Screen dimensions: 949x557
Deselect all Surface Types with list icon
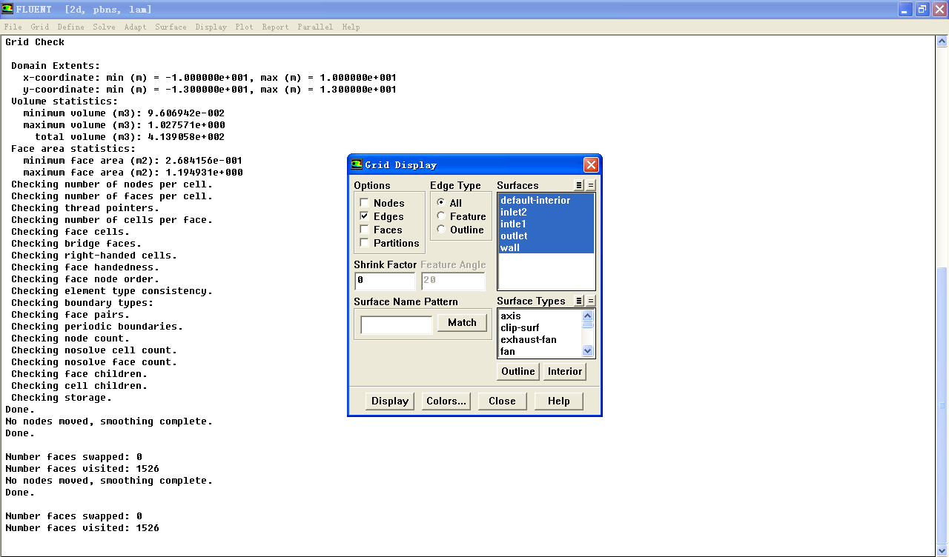[591, 301]
